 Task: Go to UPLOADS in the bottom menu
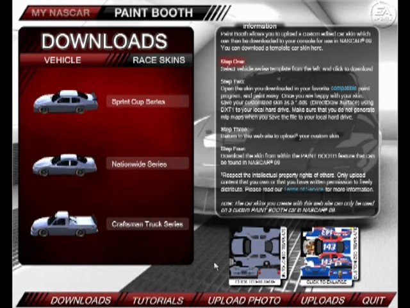coord(323,300)
